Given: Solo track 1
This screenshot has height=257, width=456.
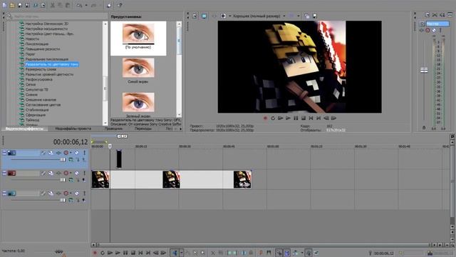Looking at the screenshot, I should click(x=84, y=153).
